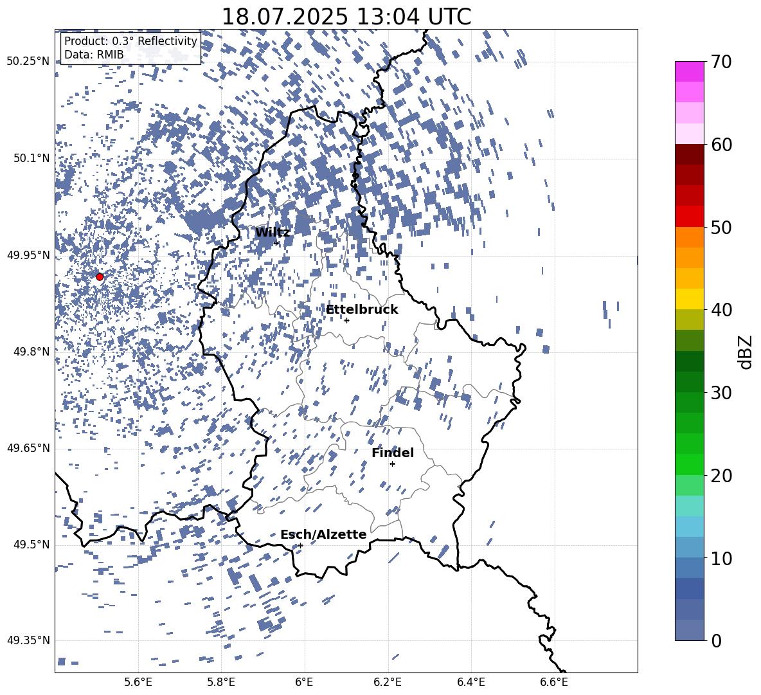Viewport: 761px width, 695px height.
Task: Click the 49.95°N latitude label
Action: [28, 255]
